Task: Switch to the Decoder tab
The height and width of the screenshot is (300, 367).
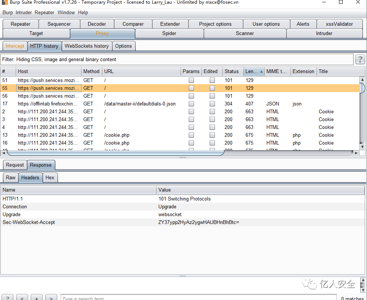Action: (97, 24)
